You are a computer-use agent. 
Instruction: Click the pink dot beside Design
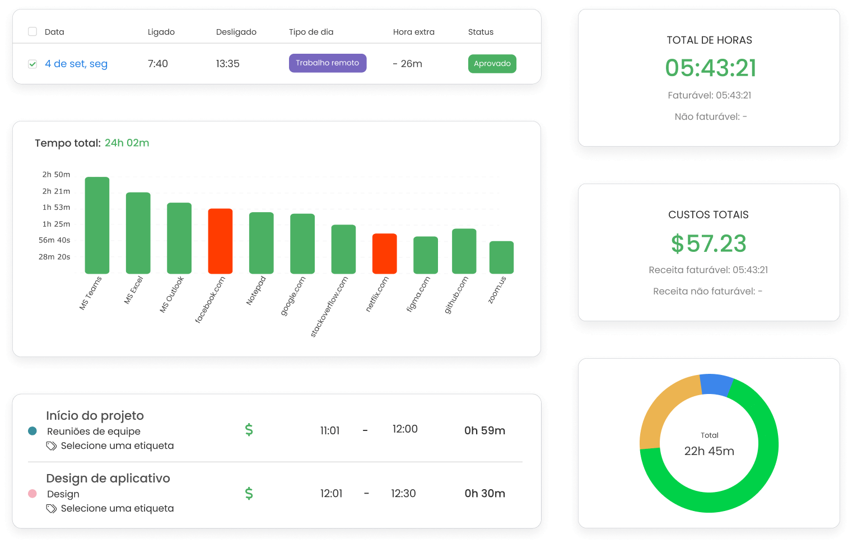[34, 494]
